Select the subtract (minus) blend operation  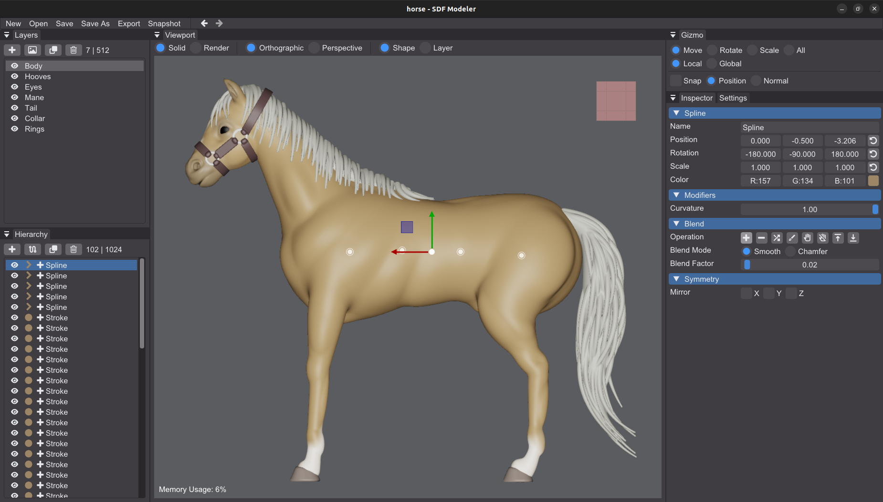click(x=762, y=237)
